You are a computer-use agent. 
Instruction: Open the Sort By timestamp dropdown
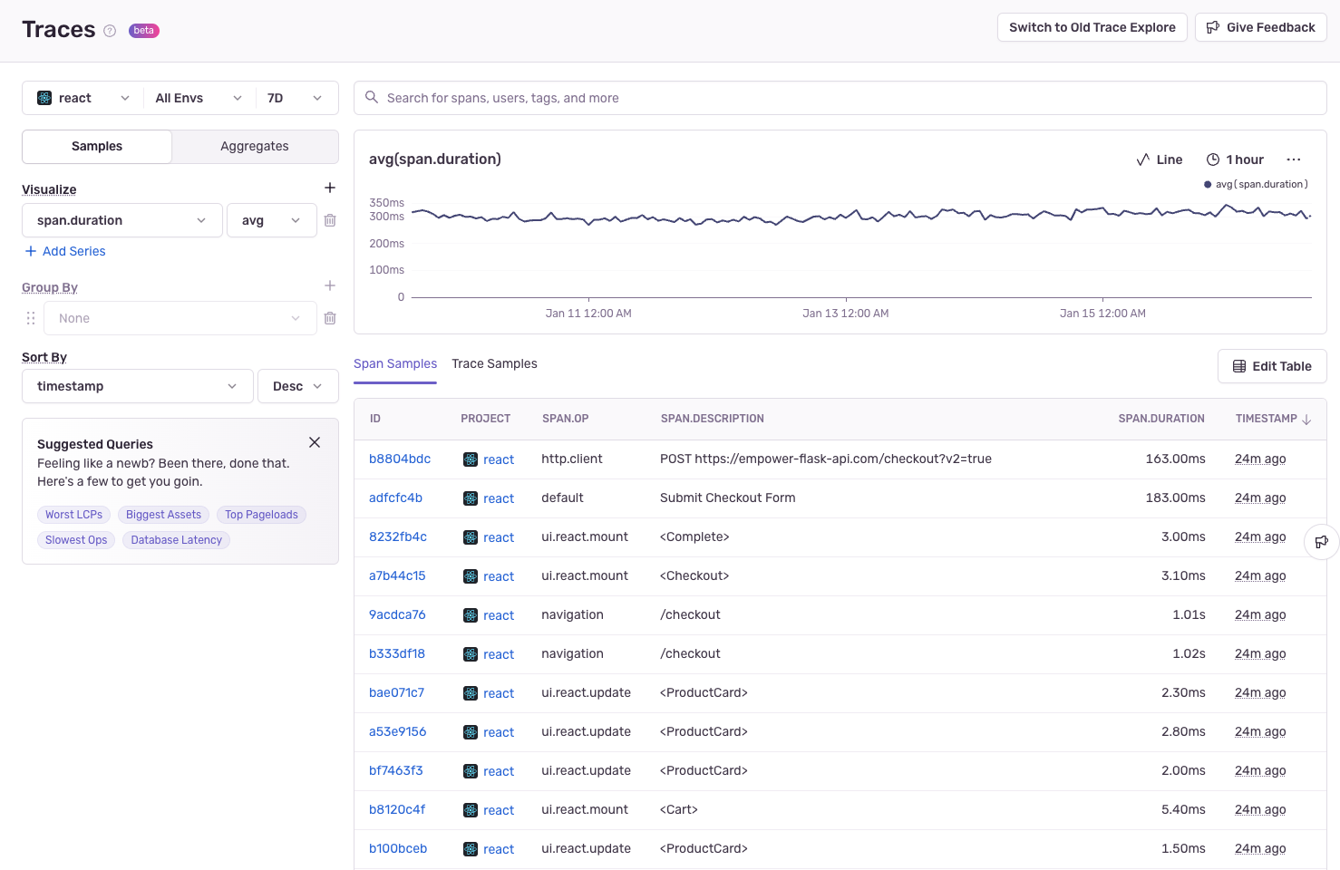(137, 386)
